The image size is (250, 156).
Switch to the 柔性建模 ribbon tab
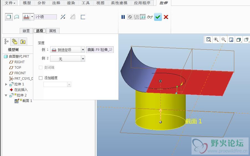coord(119,3)
